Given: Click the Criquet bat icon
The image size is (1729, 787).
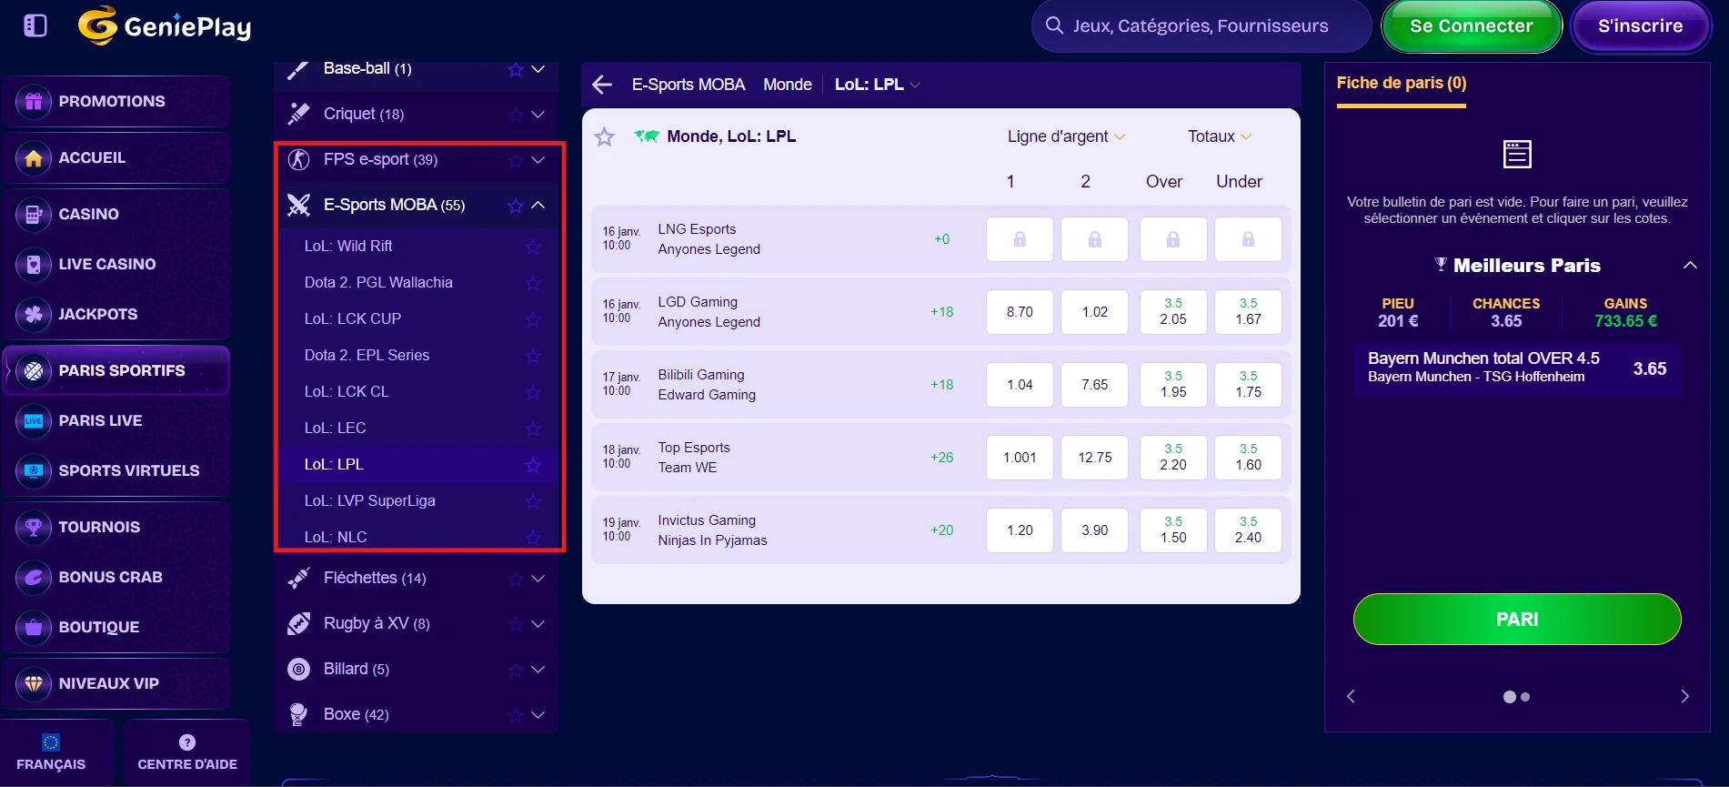Looking at the screenshot, I should coord(298,114).
